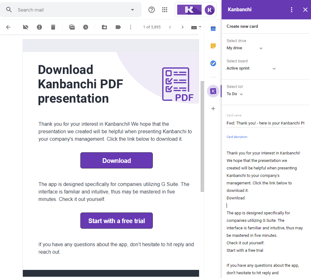Viewport: 311px width, 278px height.
Task: Click the 'Card decription' label
Action: click(x=237, y=137)
